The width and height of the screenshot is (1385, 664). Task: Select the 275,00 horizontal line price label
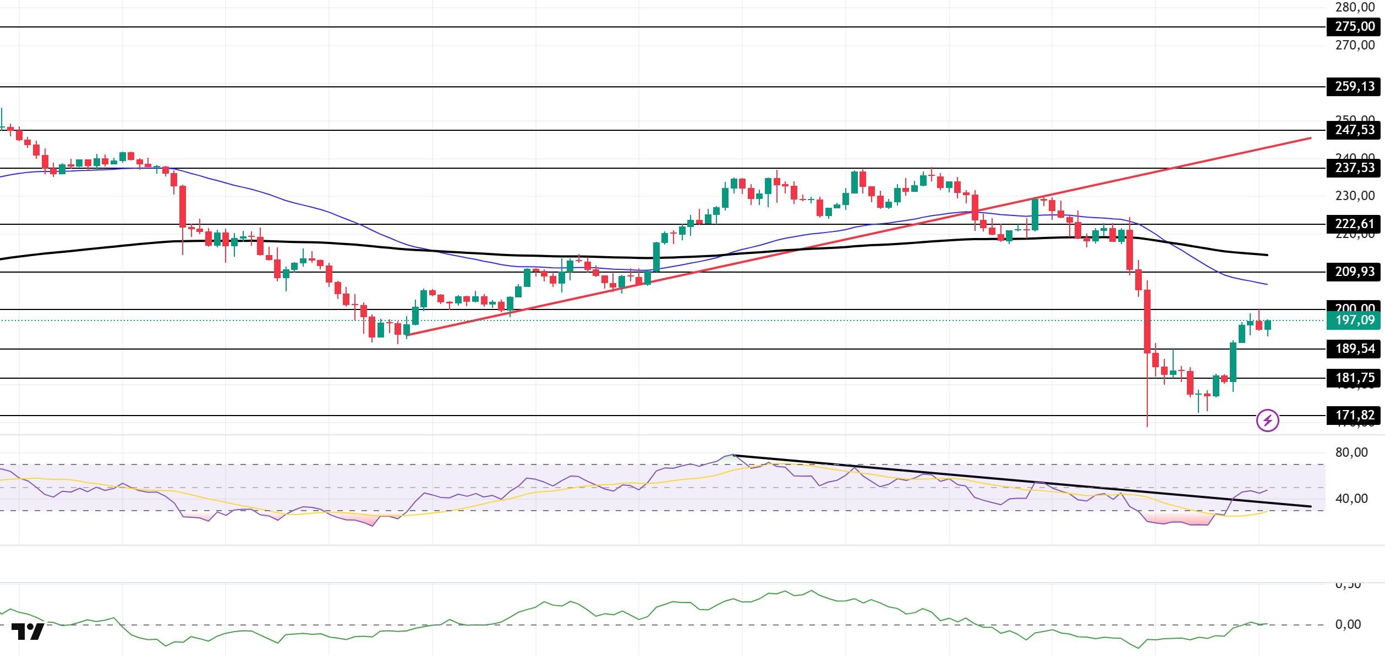point(1353,26)
